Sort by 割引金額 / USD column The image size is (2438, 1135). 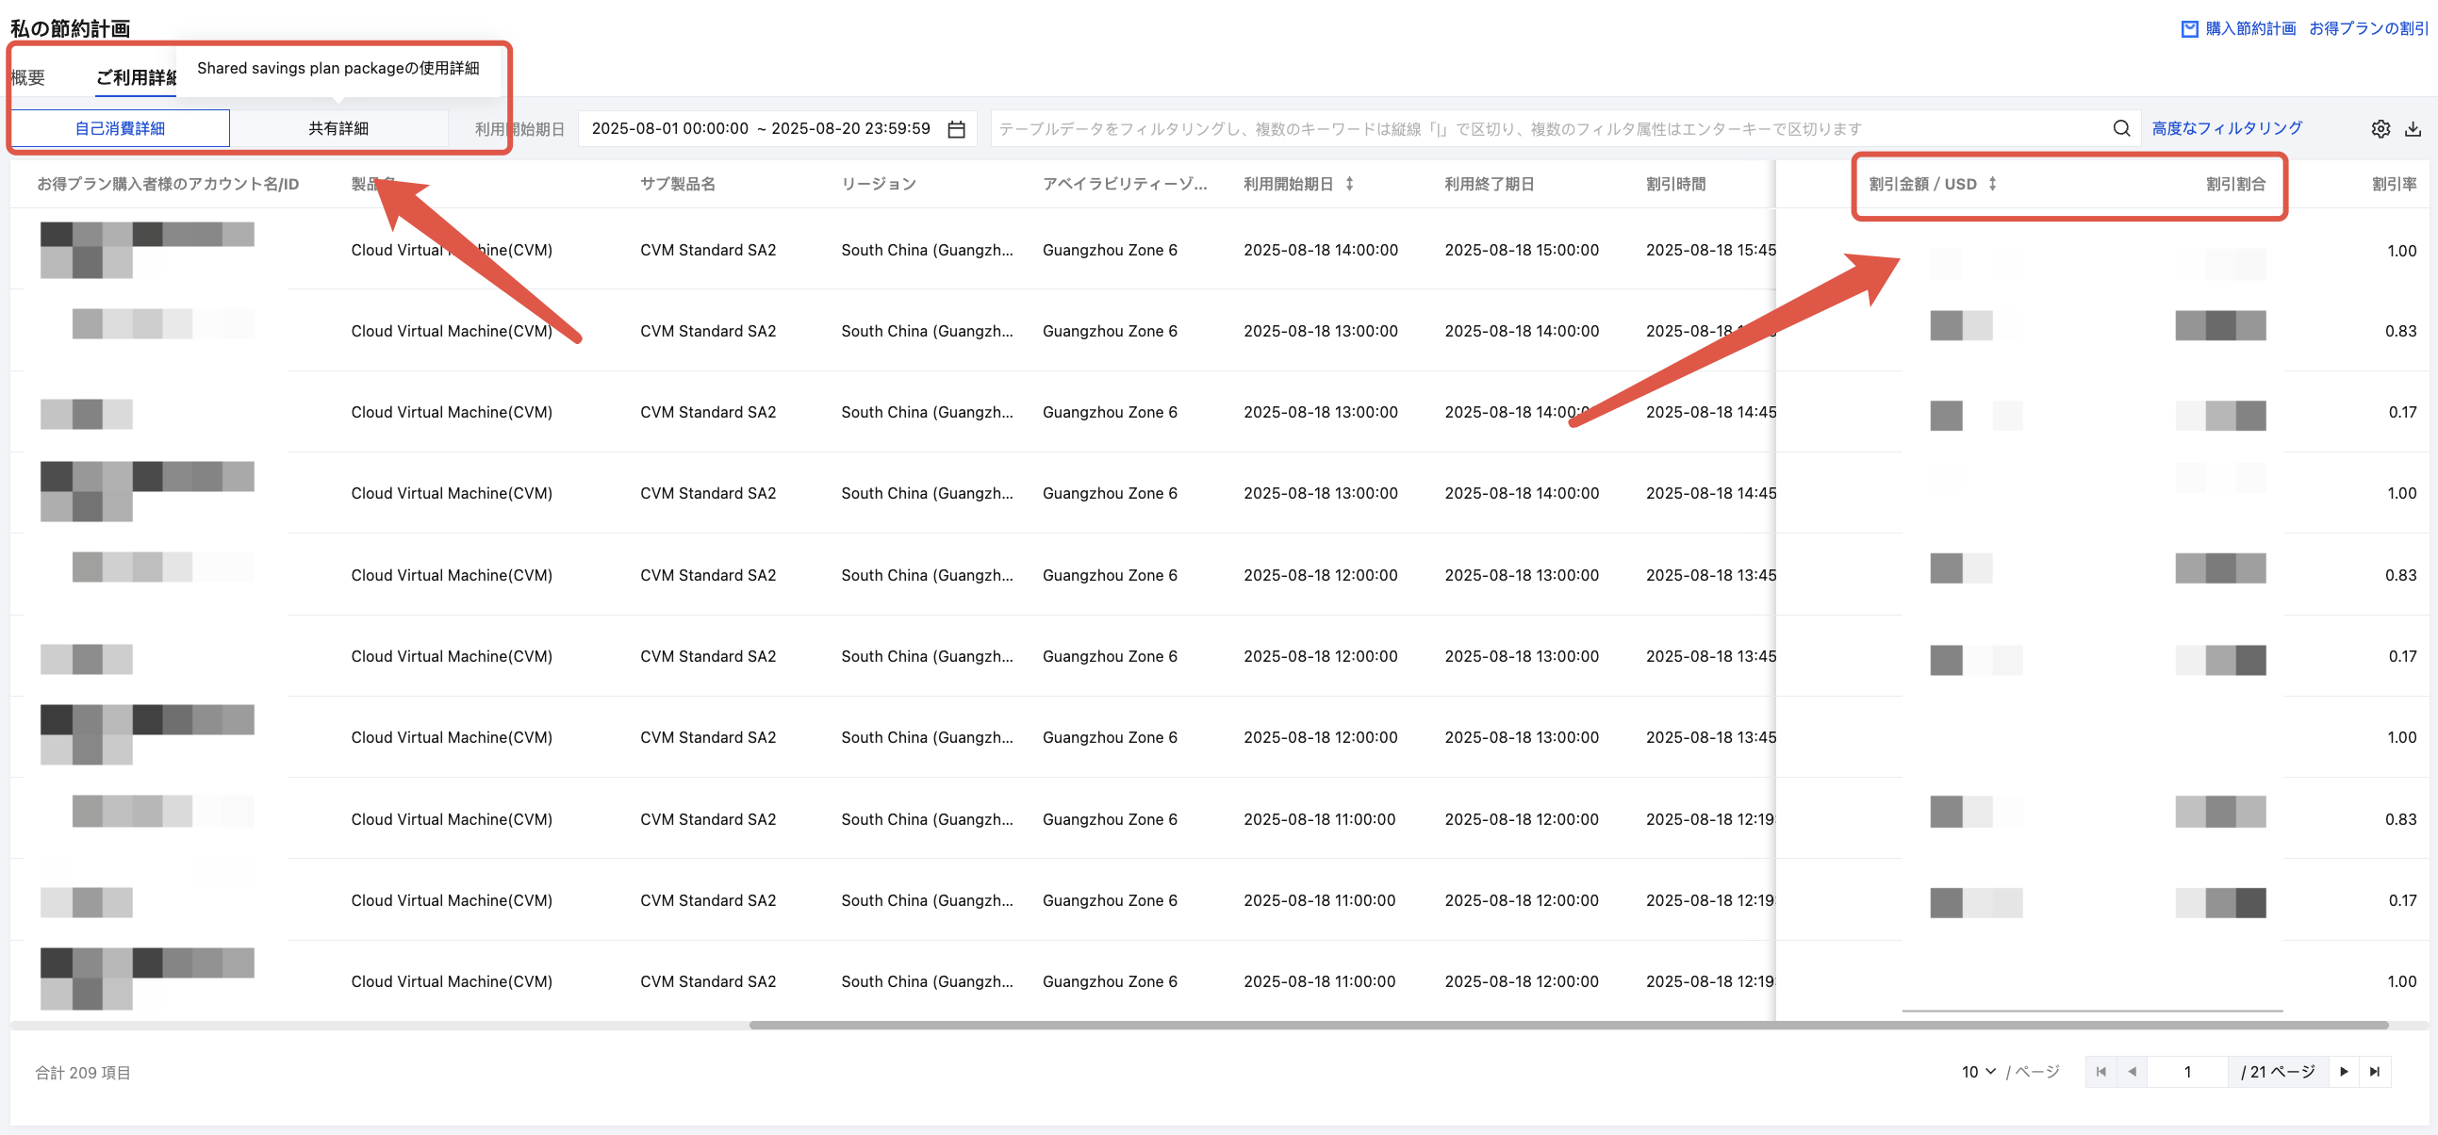click(1992, 184)
